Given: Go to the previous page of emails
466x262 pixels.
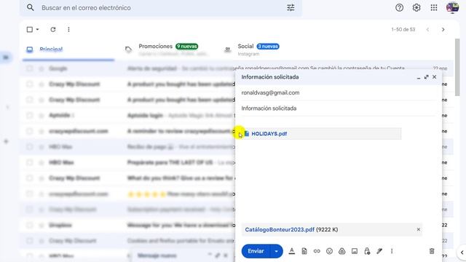Looking at the screenshot, I should (427, 29).
